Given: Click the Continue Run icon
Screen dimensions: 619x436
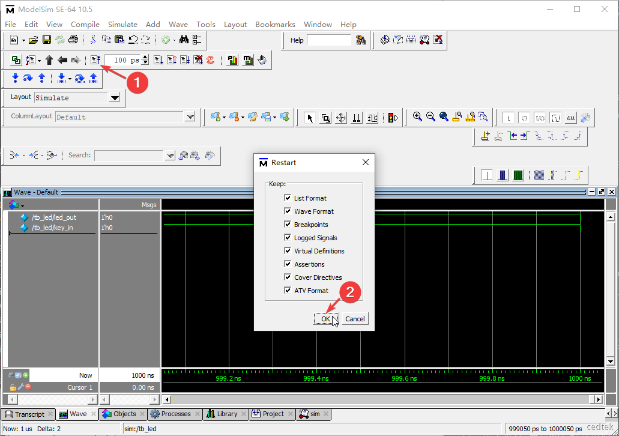Looking at the screenshot, I should [172, 60].
